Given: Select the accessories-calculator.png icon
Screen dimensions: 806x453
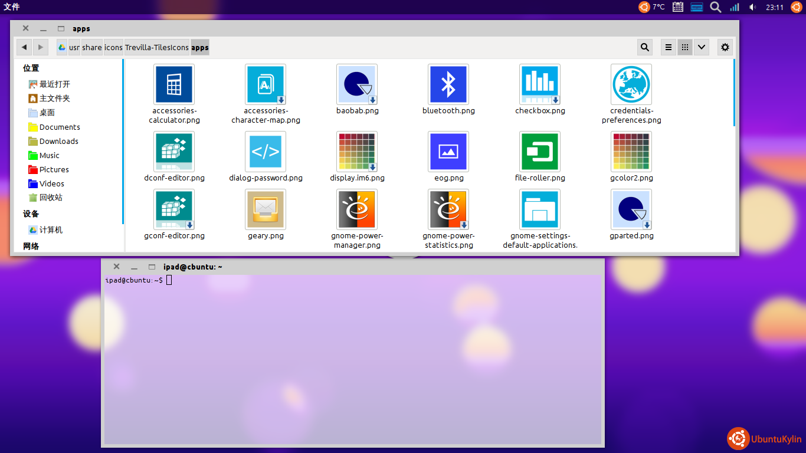Looking at the screenshot, I should tap(174, 84).
